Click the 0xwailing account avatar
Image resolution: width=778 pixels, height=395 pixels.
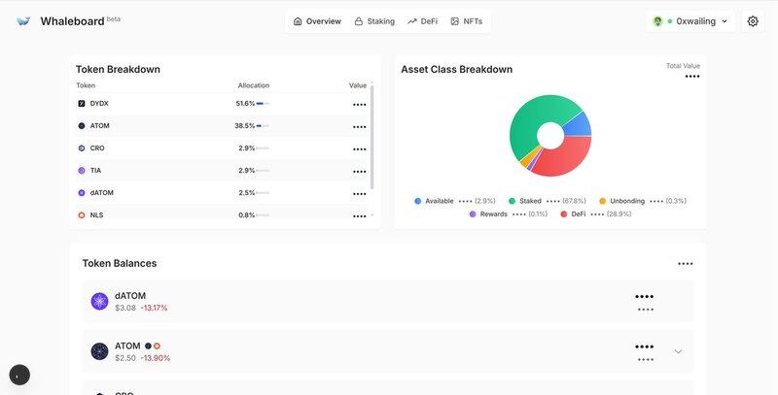tap(658, 21)
